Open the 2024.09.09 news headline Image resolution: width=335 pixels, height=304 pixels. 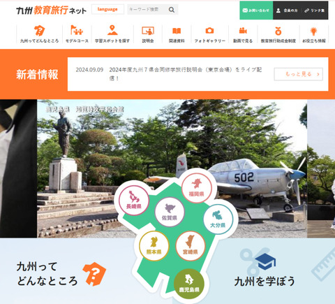click(x=186, y=73)
